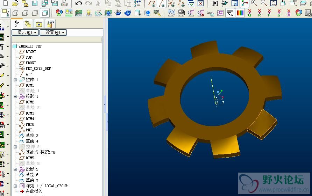Toggle datum axes display
312x196 pixels.
[162, 3]
